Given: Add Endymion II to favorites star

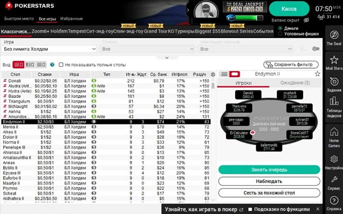Looking at the screenshot, I should (318, 74).
